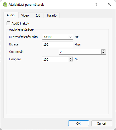Open the Mintavételezési ráta dropdown
This screenshot has height=130, width=116.
tap(71, 37)
